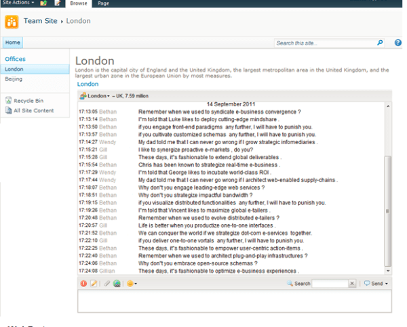Click the note icon in chat toolbar
Viewport: 407px width, 327px height.
[94, 284]
